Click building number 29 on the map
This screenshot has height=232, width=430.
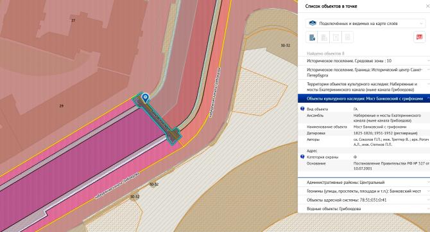61,106
